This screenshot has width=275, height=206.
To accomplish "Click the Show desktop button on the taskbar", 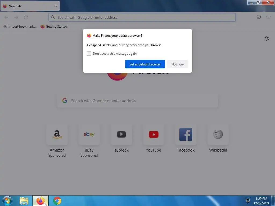I will [273, 201].
